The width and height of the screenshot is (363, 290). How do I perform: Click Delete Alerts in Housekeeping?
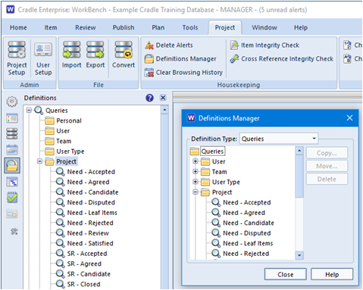[169, 45]
